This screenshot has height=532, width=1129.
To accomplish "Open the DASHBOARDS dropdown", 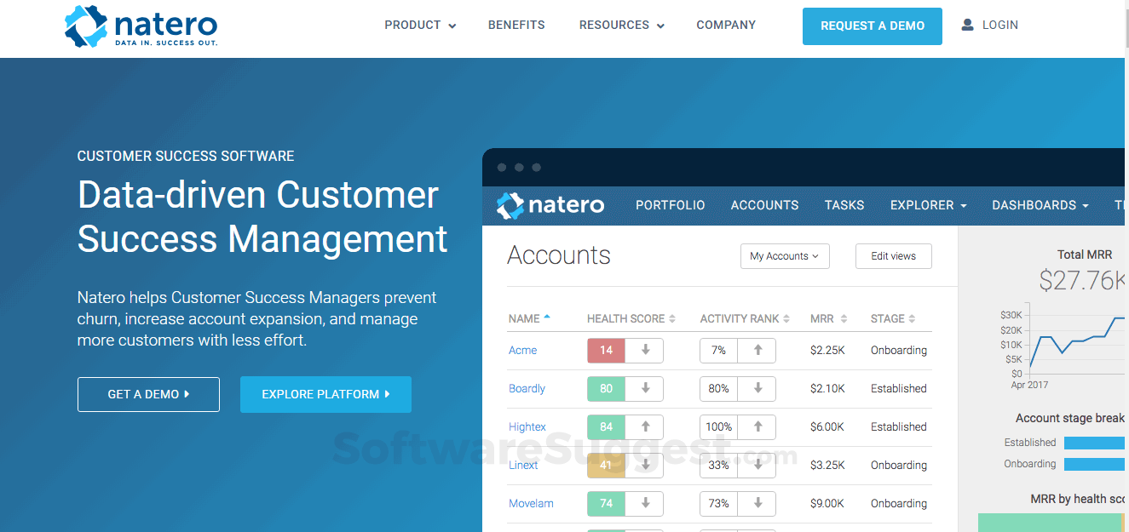I will tap(1040, 205).
